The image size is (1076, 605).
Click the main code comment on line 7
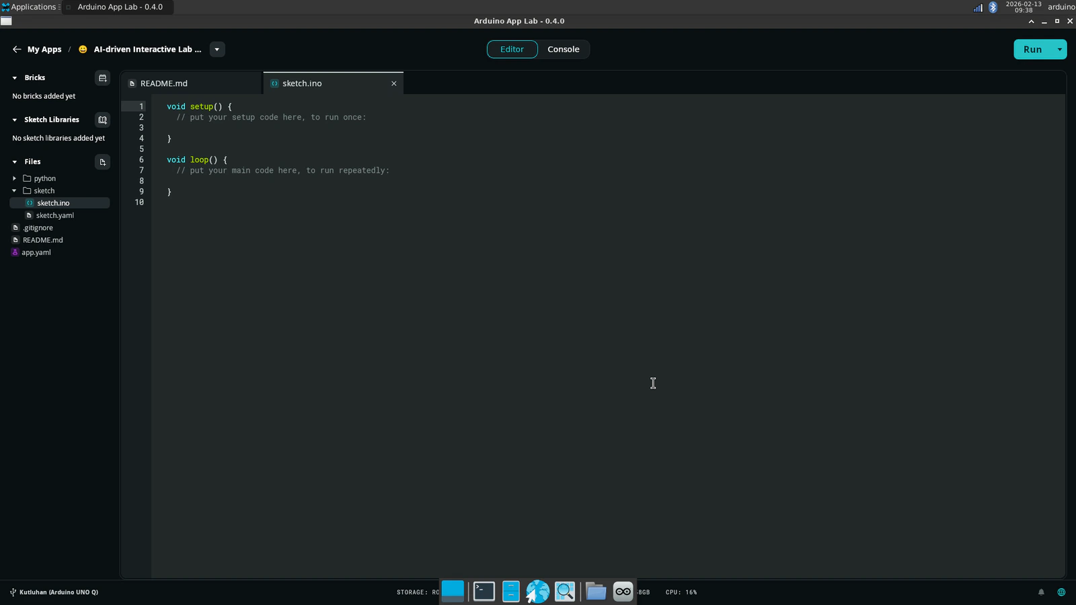283,171
